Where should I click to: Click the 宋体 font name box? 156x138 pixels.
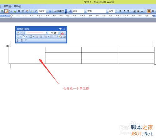point(96,11)
